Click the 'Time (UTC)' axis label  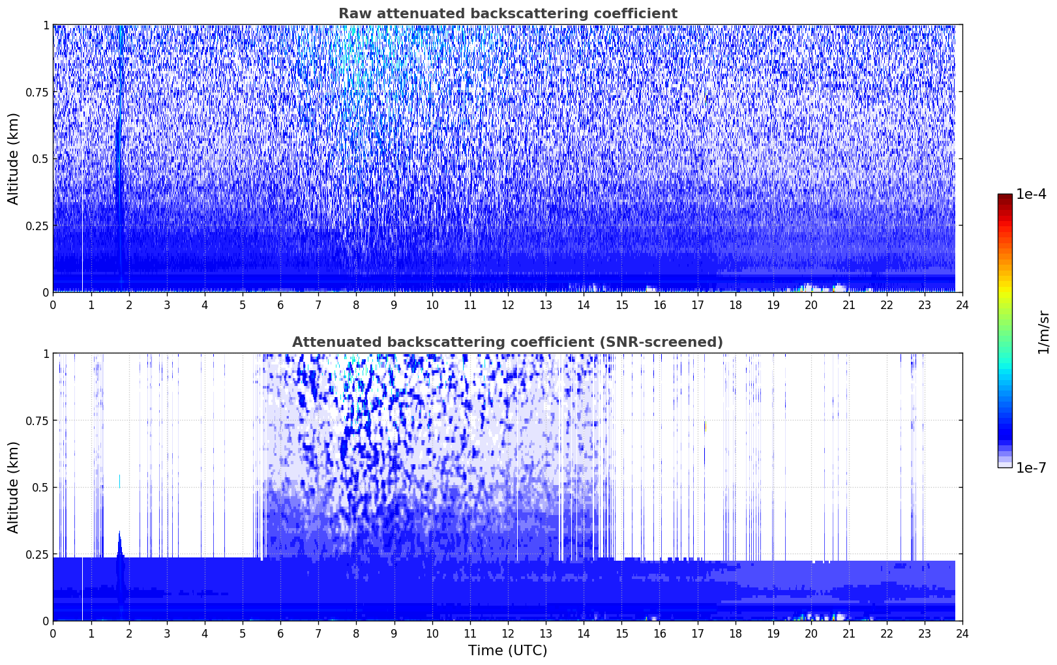point(507,651)
